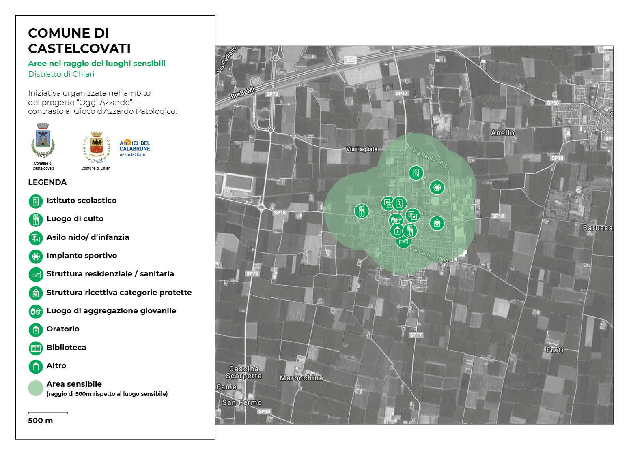Click the 'Barussa' place label on map
The height and width of the screenshot is (455, 644).
pyautogui.click(x=598, y=228)
